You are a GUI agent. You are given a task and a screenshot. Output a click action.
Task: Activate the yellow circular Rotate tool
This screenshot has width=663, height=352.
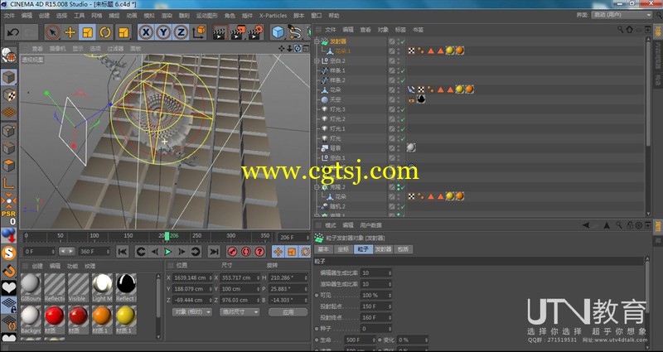(x=105, y=32)
